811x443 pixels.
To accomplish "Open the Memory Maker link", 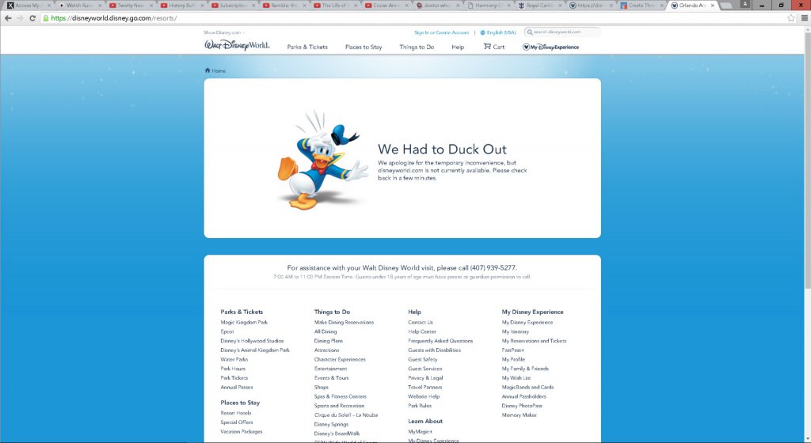I will pyautogui.click(x=520, y=415).
